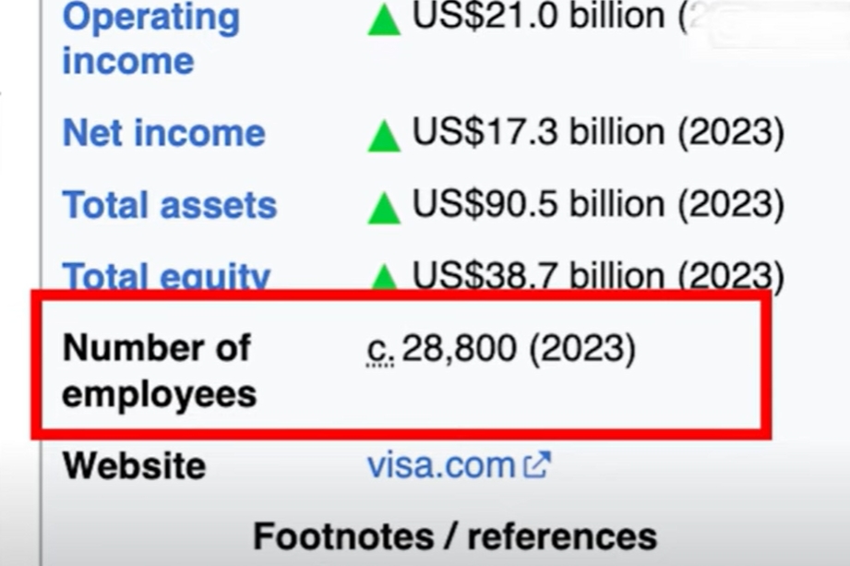Click the US$90.5 billion (2023) value
The width and height of the screenshot is (850, 566).
(598, 204)
